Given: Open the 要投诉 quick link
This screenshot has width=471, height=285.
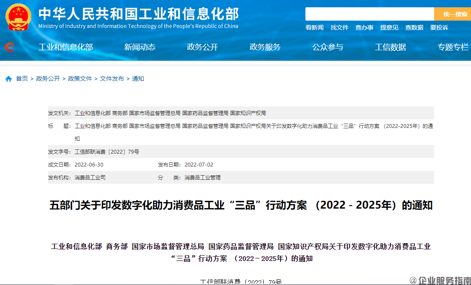Looking at the screenshot, I should [x=439, y=27].
